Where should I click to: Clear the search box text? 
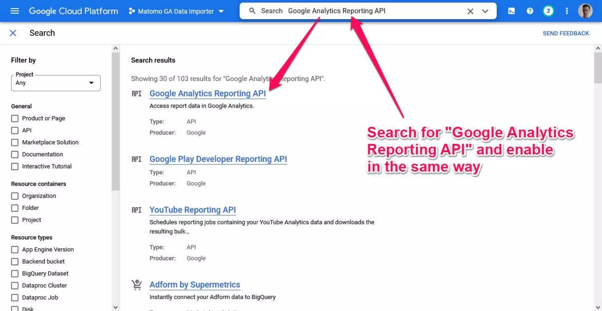[470, 11]
